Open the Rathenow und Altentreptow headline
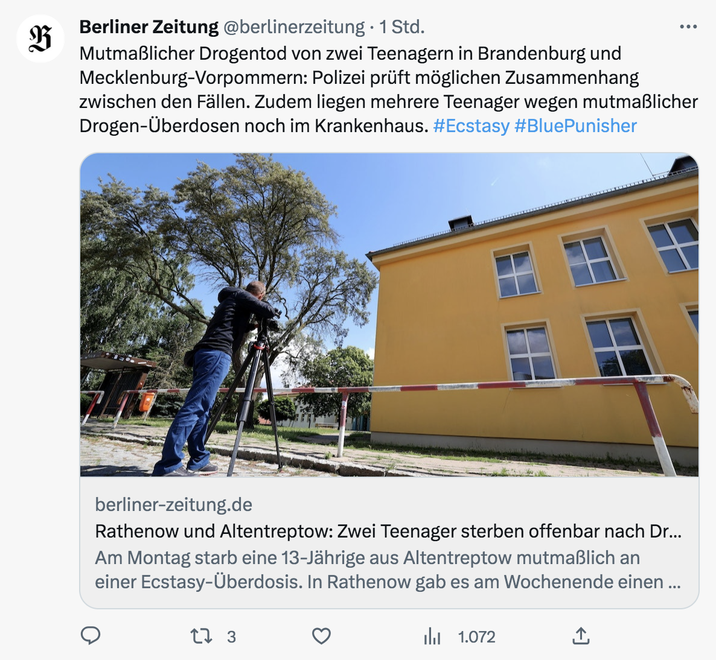The height and width of the screenshot is (660, 716). click(x=388, y=531)
